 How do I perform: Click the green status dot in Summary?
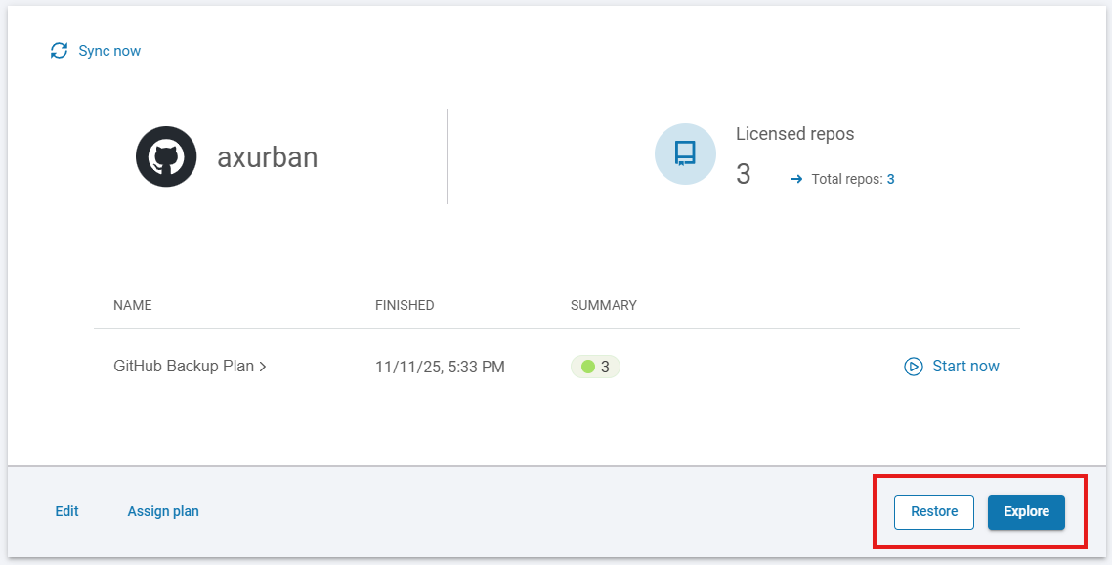(588, 367)
